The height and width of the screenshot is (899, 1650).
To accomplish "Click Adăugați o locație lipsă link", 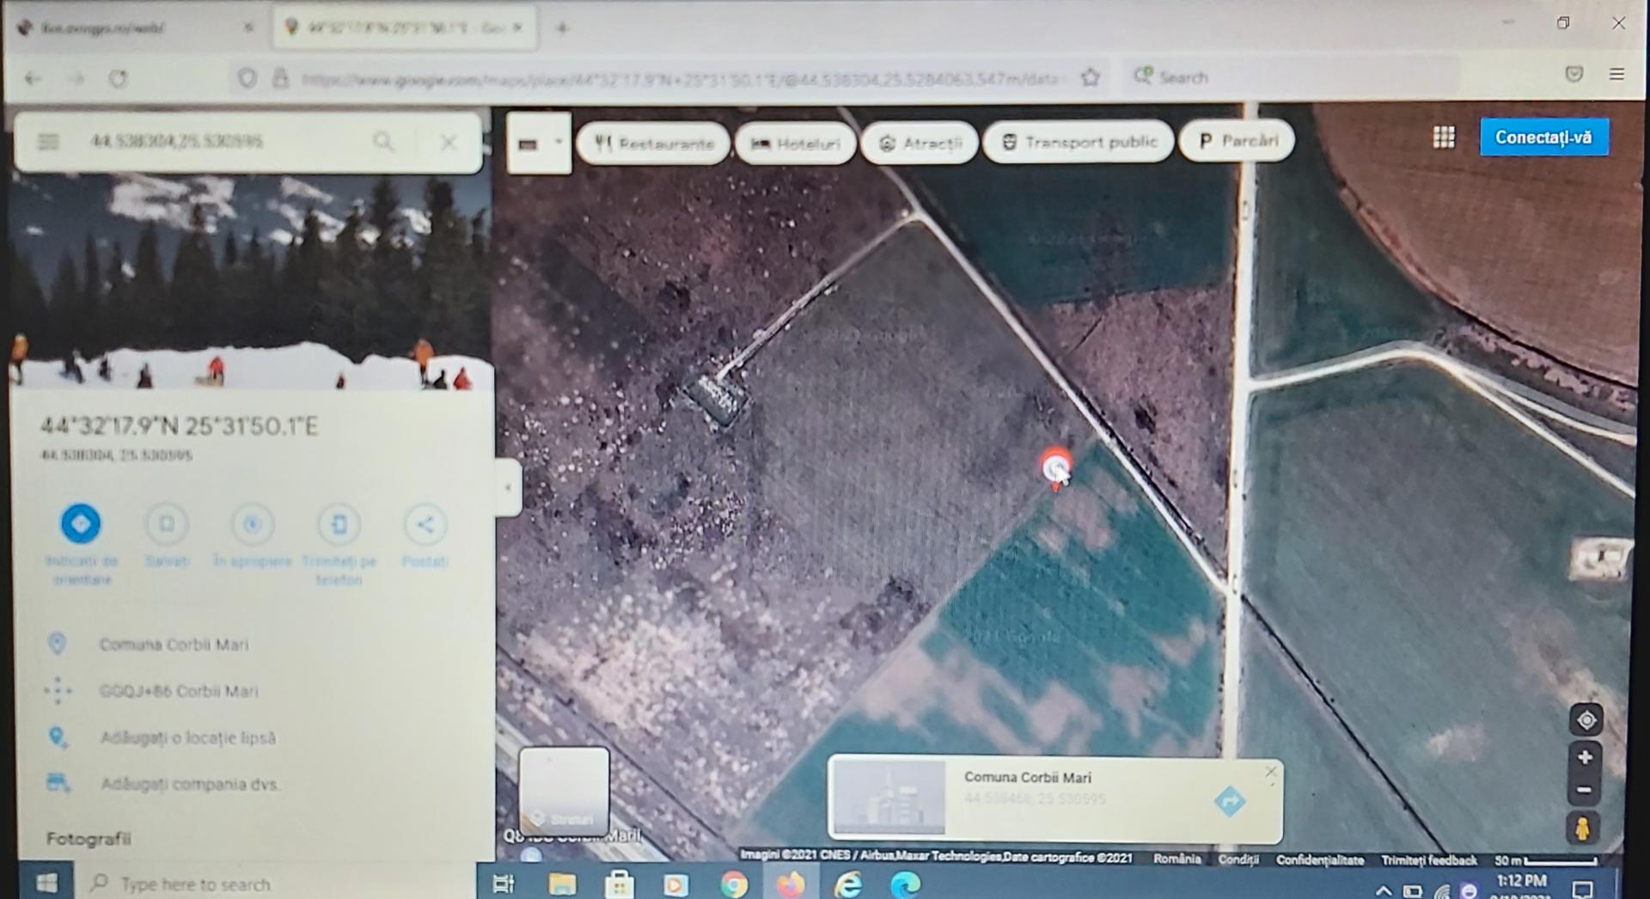I will [x=188, y=737].
